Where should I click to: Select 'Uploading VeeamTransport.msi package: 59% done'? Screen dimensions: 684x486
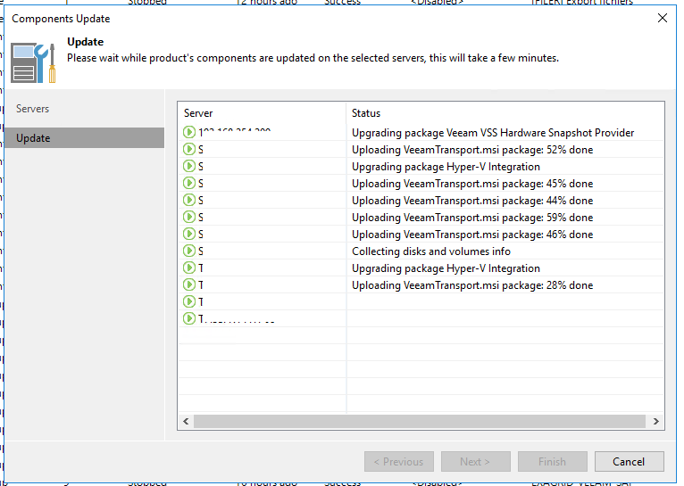[x=472, y=218]
